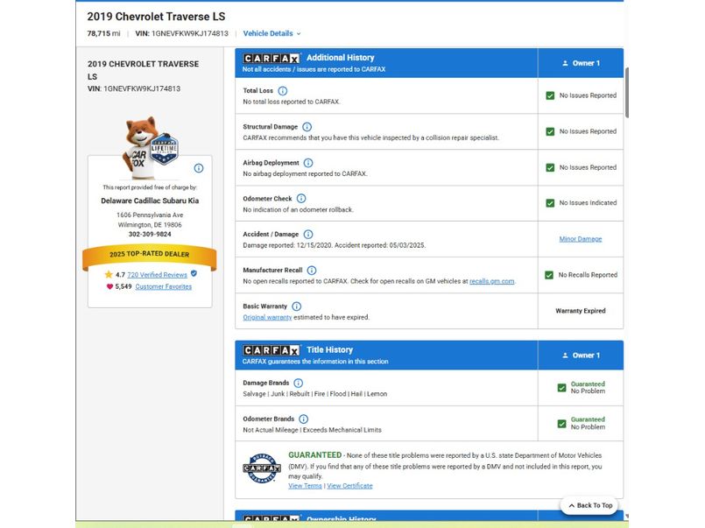Viewport: 705px width, 528px height.
Task: Click the CARFAX logo in Additional History header
Action: point(271,59)
